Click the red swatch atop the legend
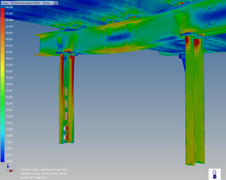The height and width of the screenshot is (180, 226). click(2, 12)
